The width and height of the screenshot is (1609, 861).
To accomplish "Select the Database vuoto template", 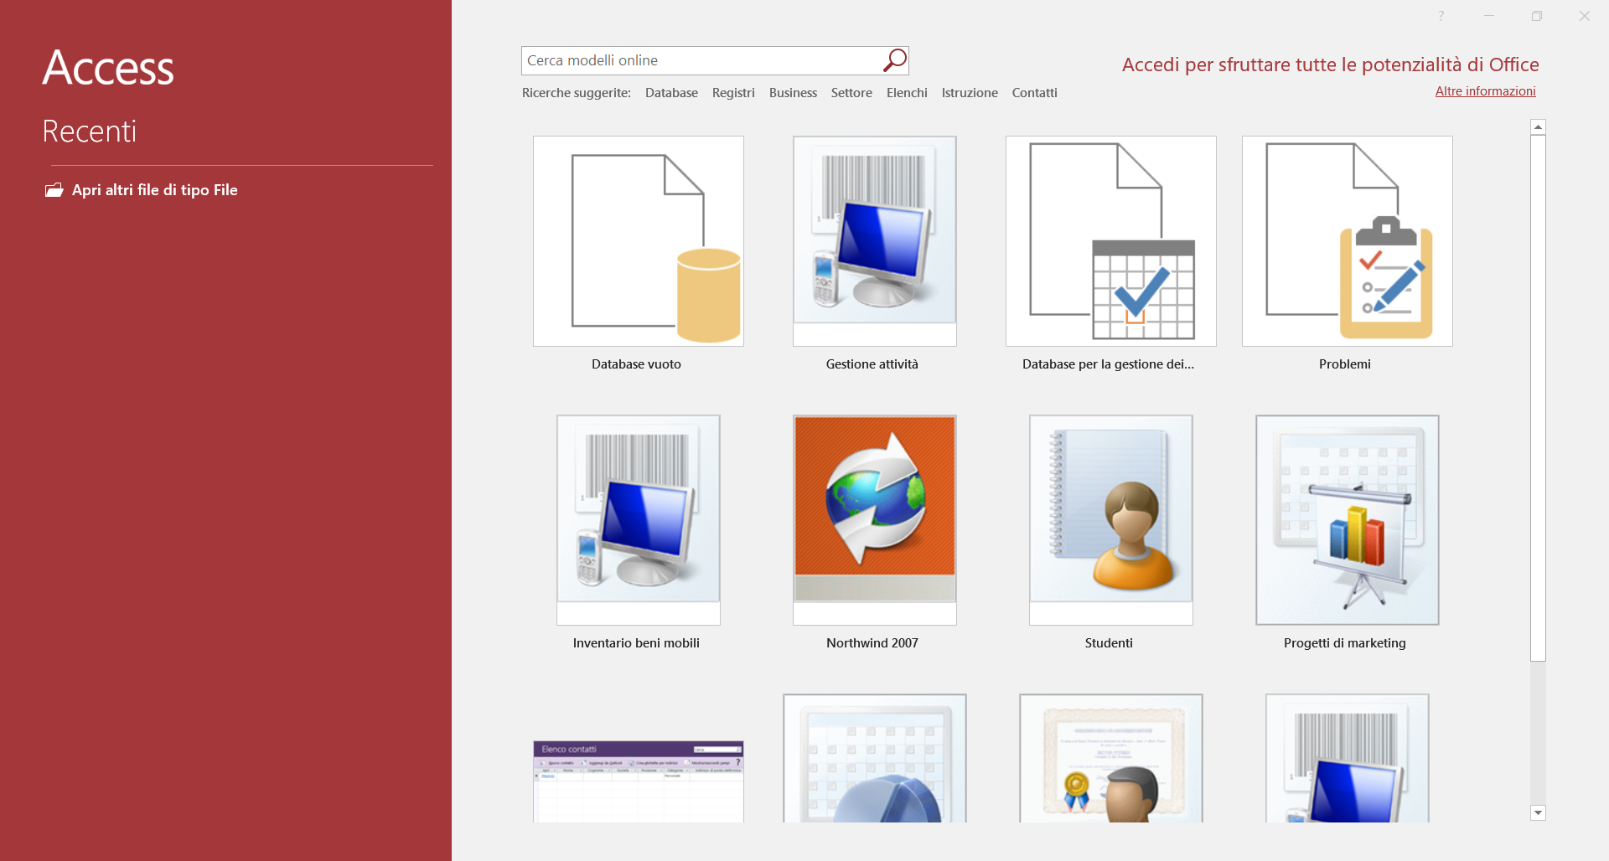I will click(x=638, y=241).
